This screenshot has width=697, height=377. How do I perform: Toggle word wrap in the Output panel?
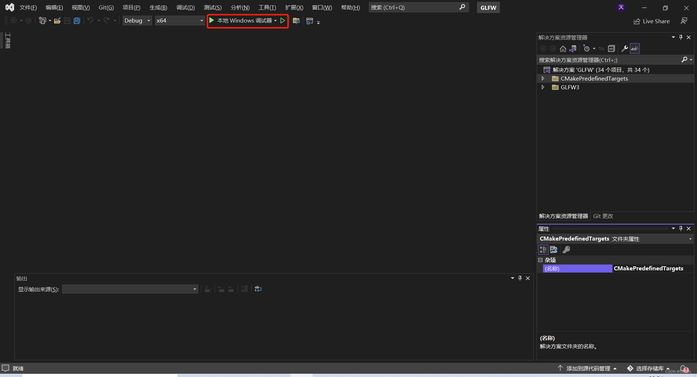click(x=258, y=289)
